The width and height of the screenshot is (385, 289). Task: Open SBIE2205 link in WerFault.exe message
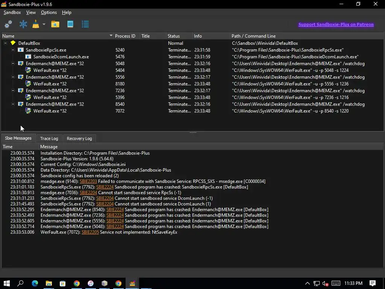pyautogui.click(x=90, y=232)
